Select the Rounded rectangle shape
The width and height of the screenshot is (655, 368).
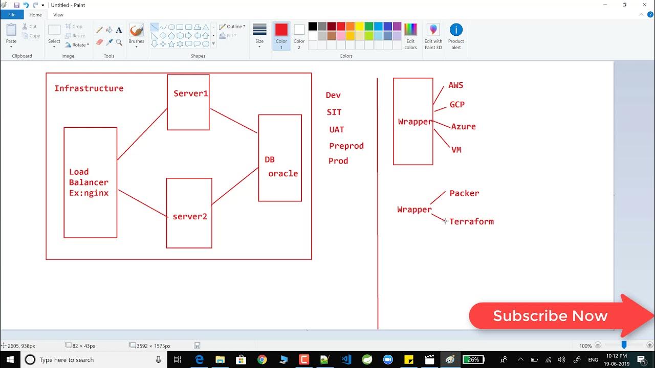click(189, 27)
